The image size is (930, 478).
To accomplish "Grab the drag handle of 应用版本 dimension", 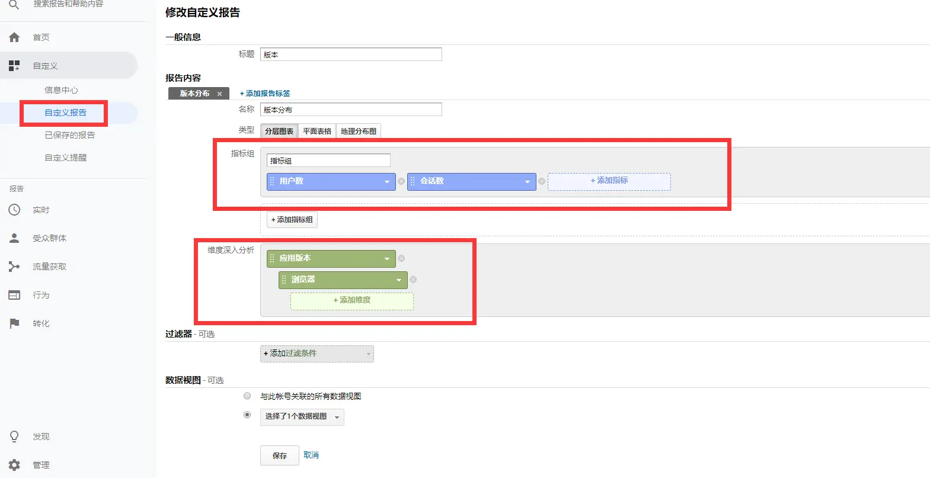I will pos(272,258).
